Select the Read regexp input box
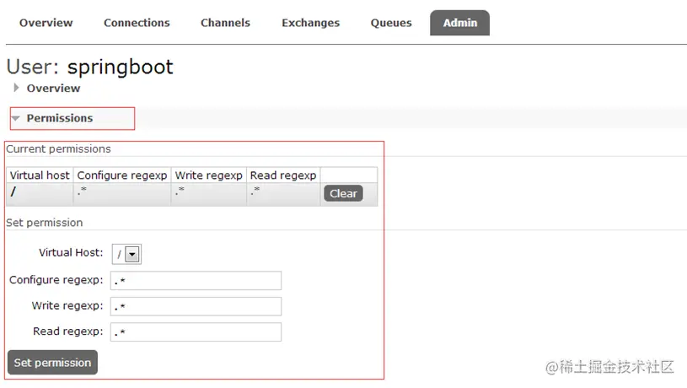This screenshot has height=388, width=687. point(196,331)
